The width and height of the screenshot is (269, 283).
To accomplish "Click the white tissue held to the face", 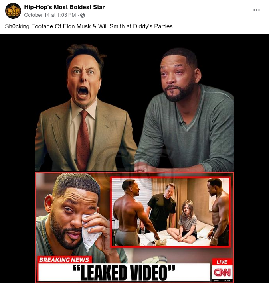I will (91, 233).
